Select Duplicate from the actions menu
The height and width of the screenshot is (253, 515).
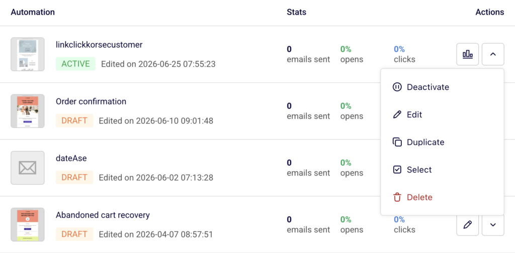[442, 142]
